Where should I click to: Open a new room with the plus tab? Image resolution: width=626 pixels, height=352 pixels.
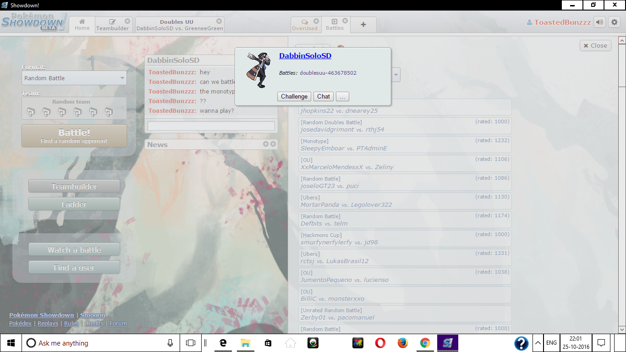click(363, 25)
